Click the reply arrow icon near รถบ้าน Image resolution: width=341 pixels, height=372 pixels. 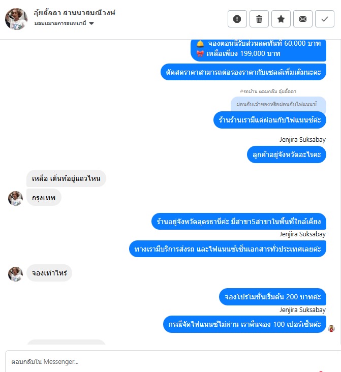pyautogui.click(x=241, y=91)
